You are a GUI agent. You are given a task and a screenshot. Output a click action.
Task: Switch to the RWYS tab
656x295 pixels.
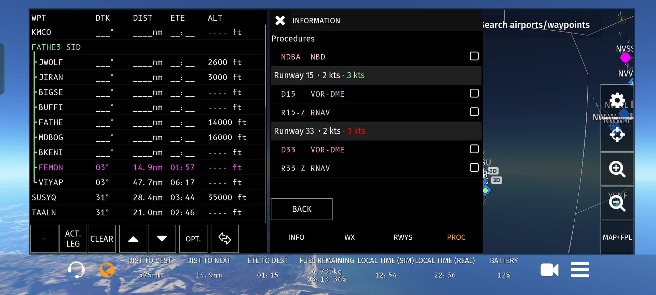pos(403,237)
